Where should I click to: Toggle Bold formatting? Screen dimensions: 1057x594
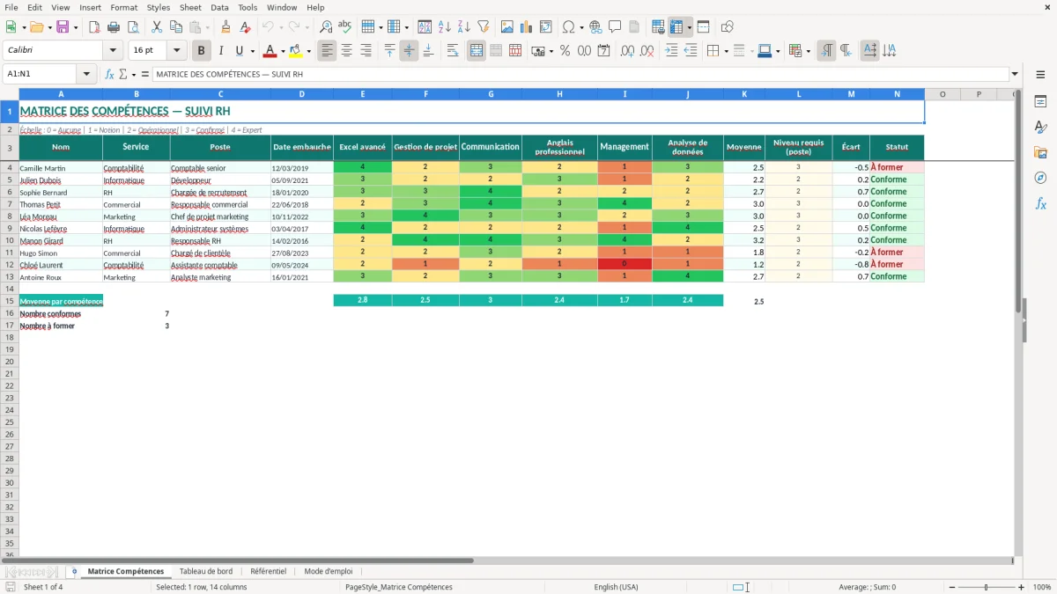click(x=202, y=51)
